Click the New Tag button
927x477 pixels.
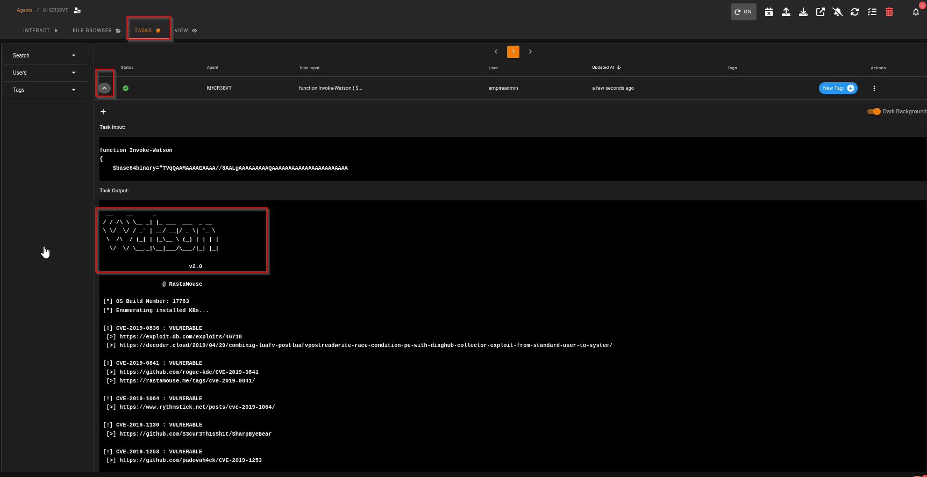click(838, 88)
